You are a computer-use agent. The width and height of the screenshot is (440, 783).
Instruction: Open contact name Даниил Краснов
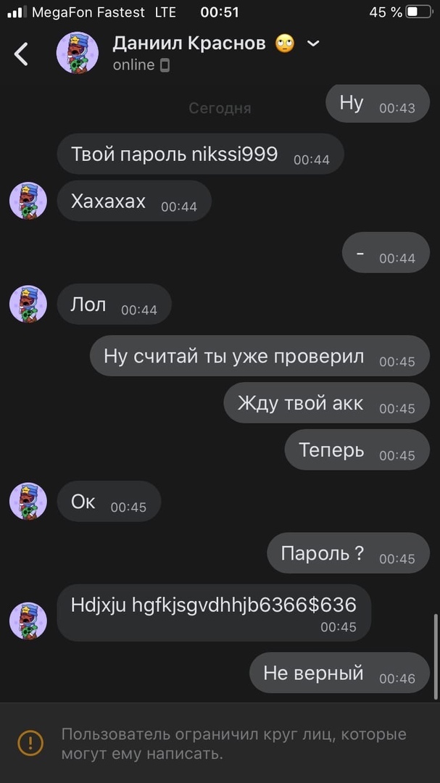[188, 43]
